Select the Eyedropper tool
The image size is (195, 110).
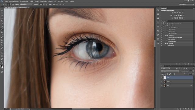coord(2,24)
